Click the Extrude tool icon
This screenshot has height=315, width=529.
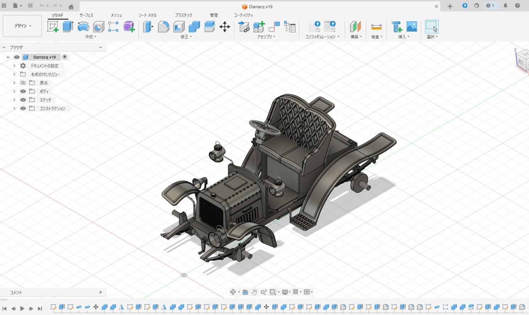(68, 27)
